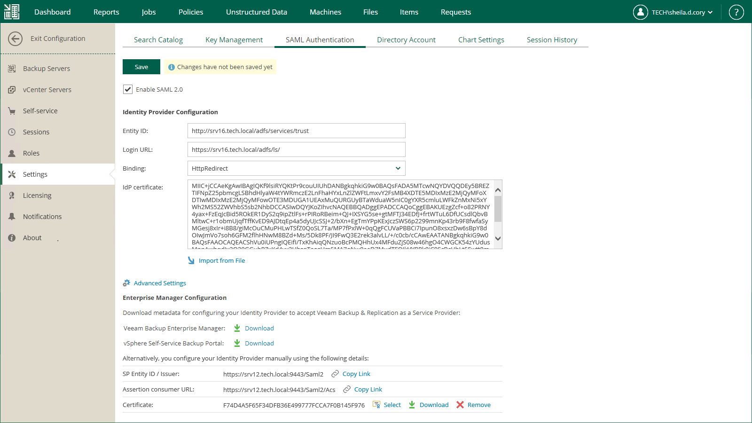Switch to the Key Management tab
752x423 pixels.
234,40
